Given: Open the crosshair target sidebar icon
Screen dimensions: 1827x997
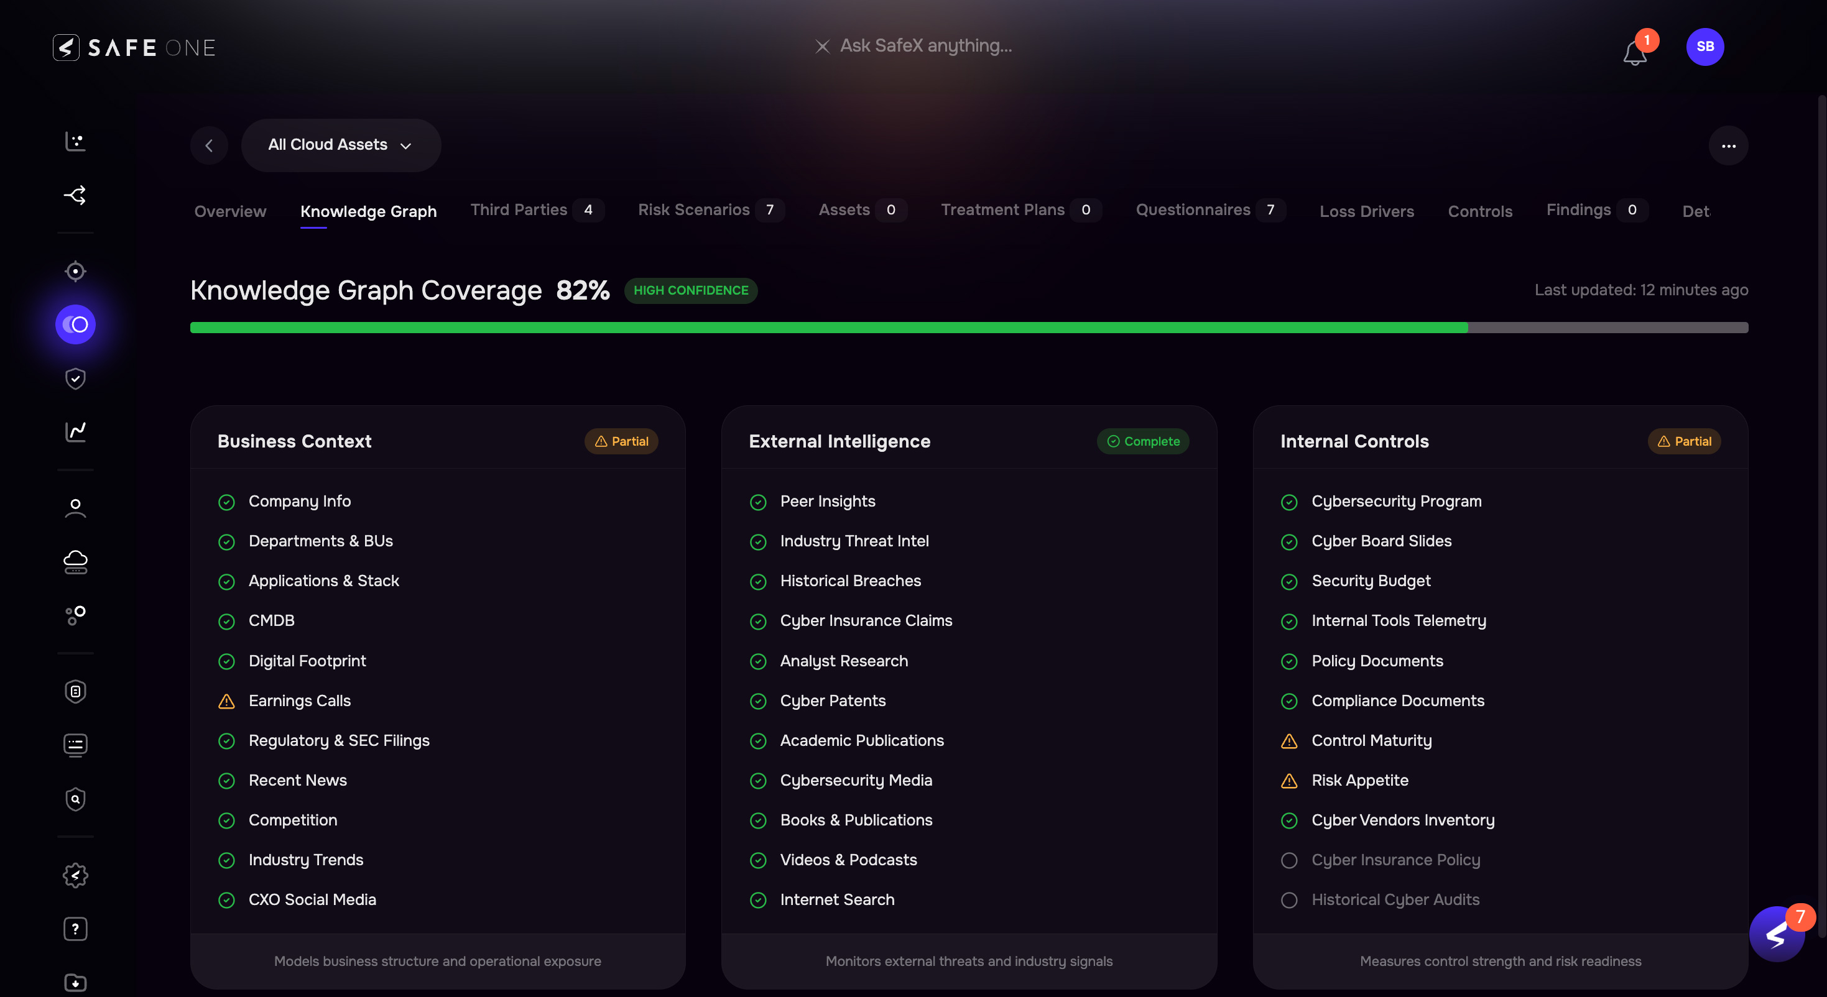Looking at the screenshot, I should [75, 272].
